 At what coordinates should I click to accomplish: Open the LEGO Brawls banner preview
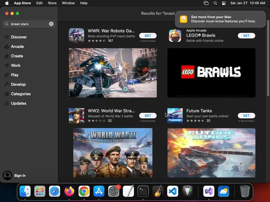211,73
